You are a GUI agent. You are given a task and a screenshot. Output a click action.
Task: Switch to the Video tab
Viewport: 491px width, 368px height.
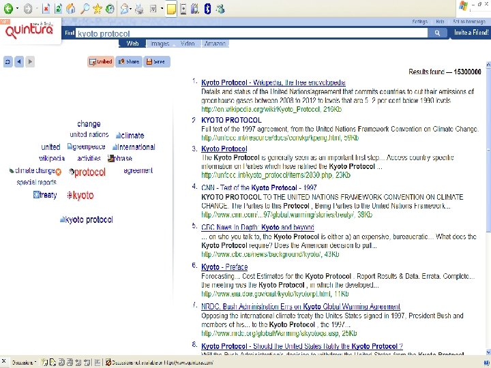pos(188,44)
